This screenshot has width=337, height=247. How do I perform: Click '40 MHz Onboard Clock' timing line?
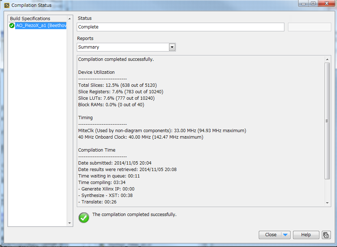point(141,137)
